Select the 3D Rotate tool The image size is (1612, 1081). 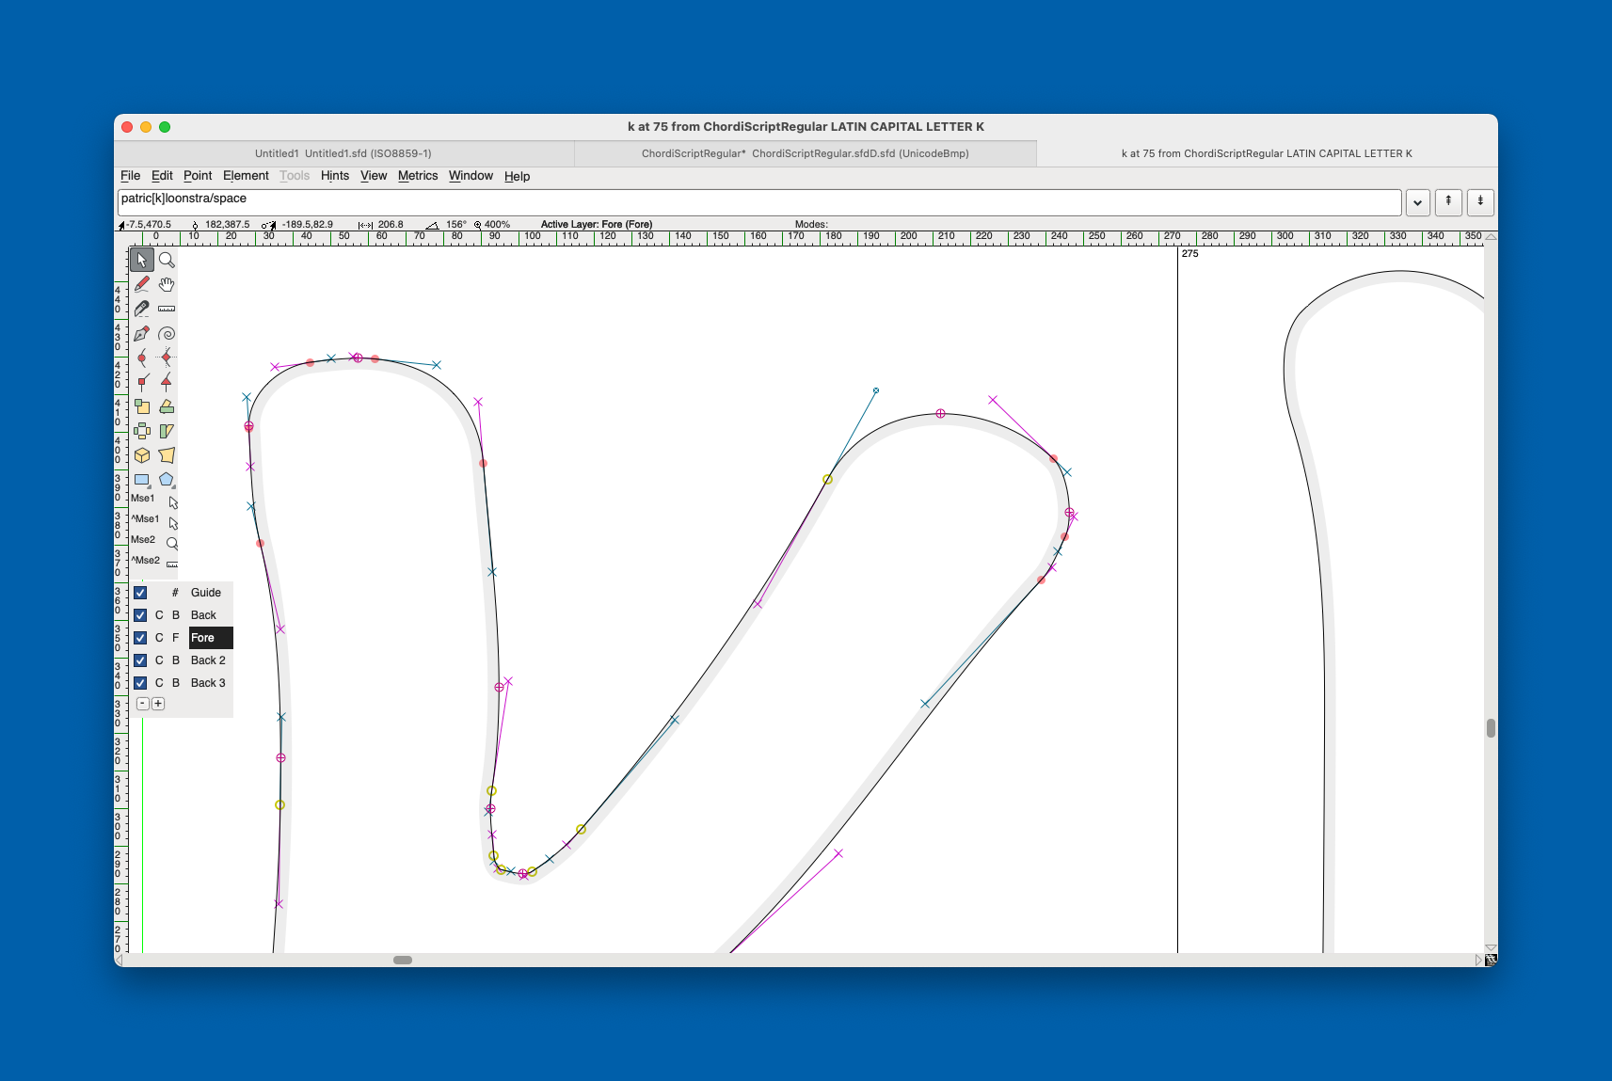click(142, 455)
